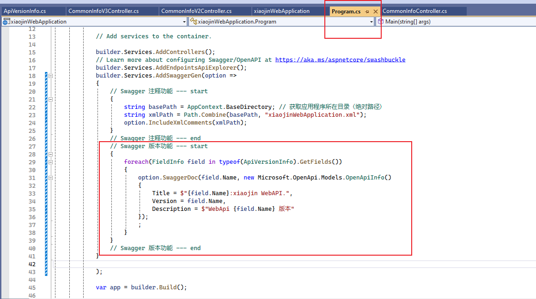This screenshot has width=536, height=299.
Task: Collapse the foreach block at line 29
Action: (51, 162)
